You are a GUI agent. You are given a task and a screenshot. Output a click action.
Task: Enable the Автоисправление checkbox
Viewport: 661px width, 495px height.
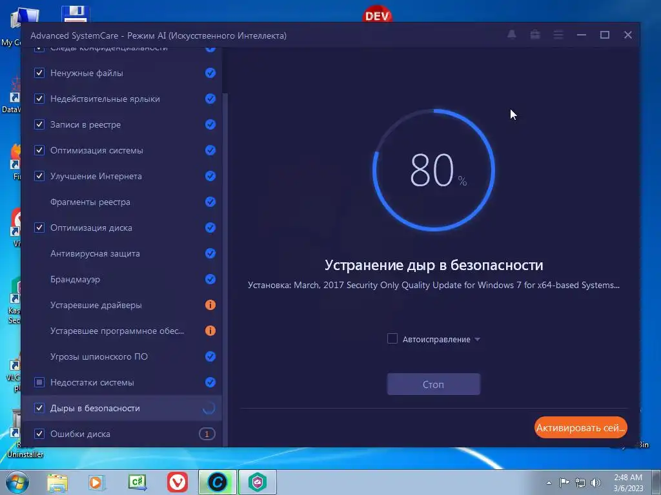(x=392, y=339)
